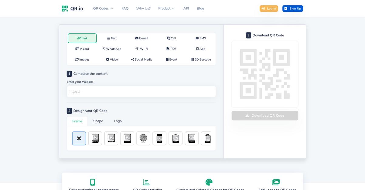Select the SMS QR type
The image size is (365, 190).
[201, 38]
